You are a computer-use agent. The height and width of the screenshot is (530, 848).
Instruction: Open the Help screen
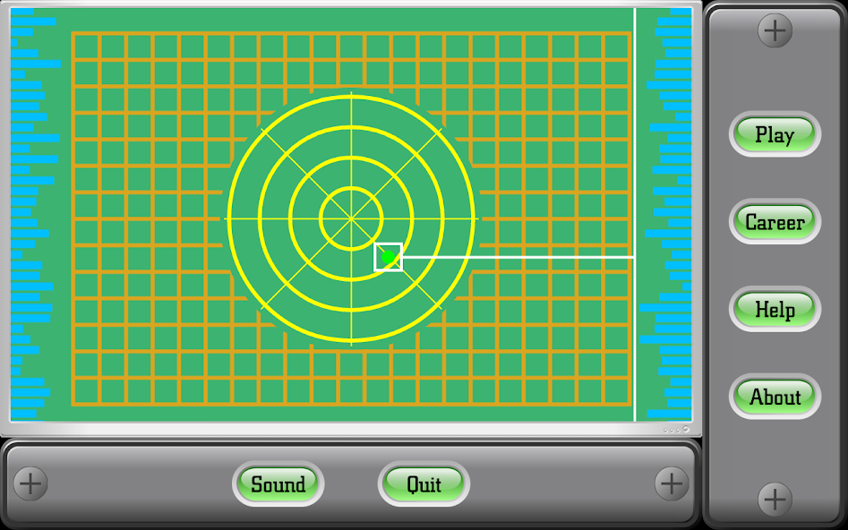click(x=775, y=310)
